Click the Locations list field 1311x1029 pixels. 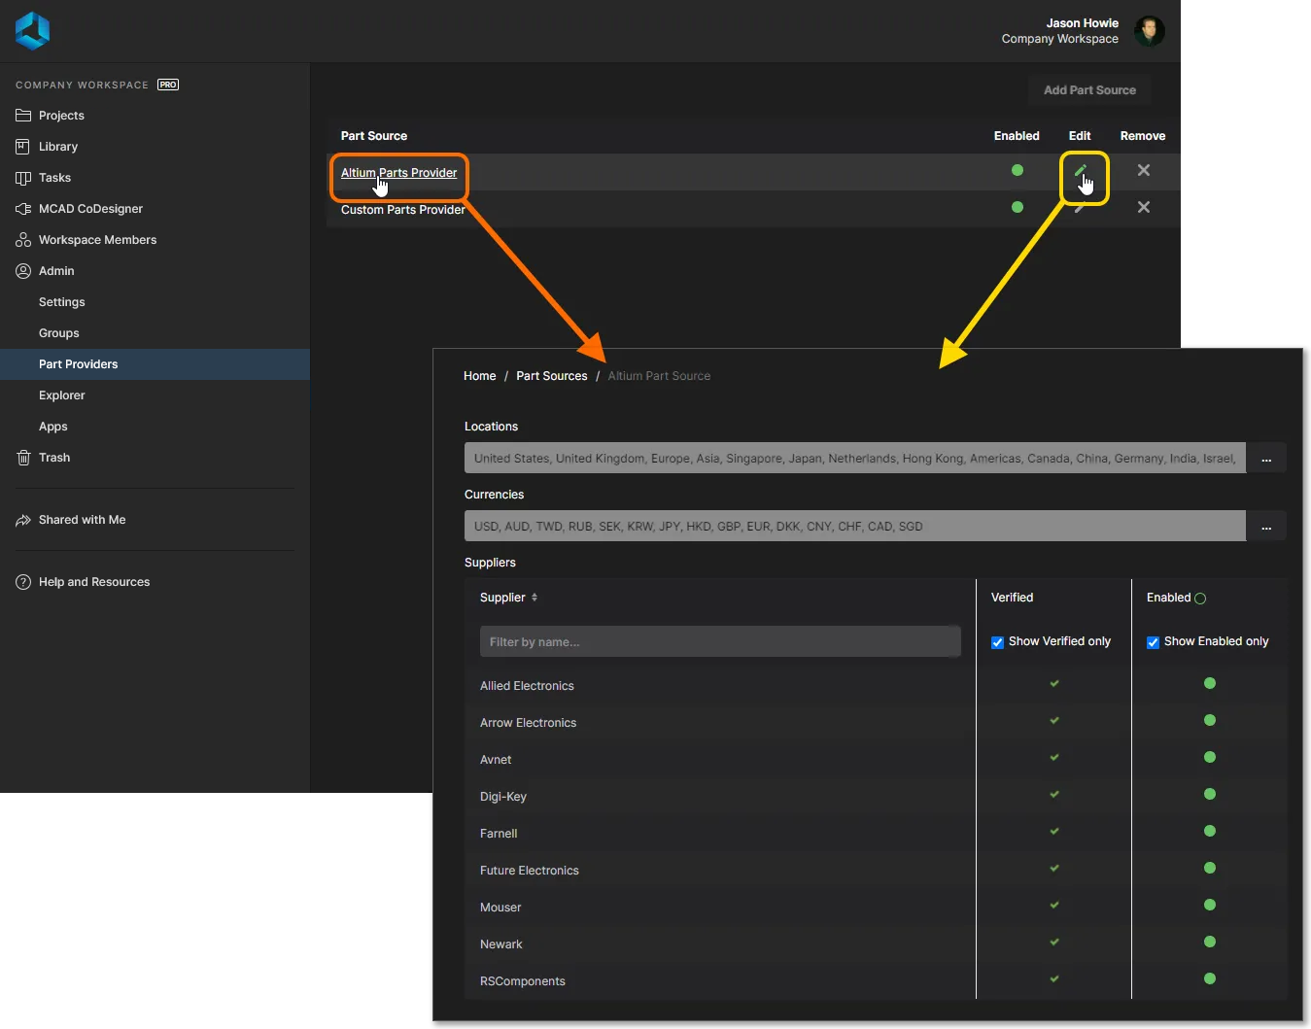[855, 458]
